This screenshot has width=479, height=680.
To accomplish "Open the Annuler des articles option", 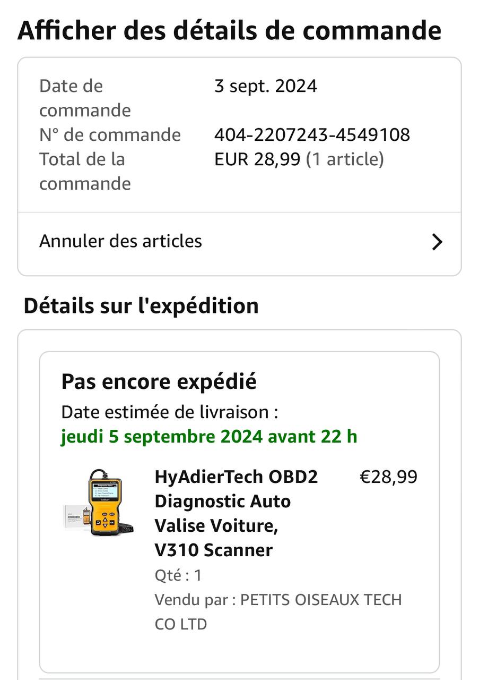I will [121, 241].
